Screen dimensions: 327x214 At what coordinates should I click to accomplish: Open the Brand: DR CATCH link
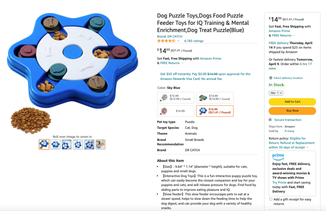(x=170, y=36)
